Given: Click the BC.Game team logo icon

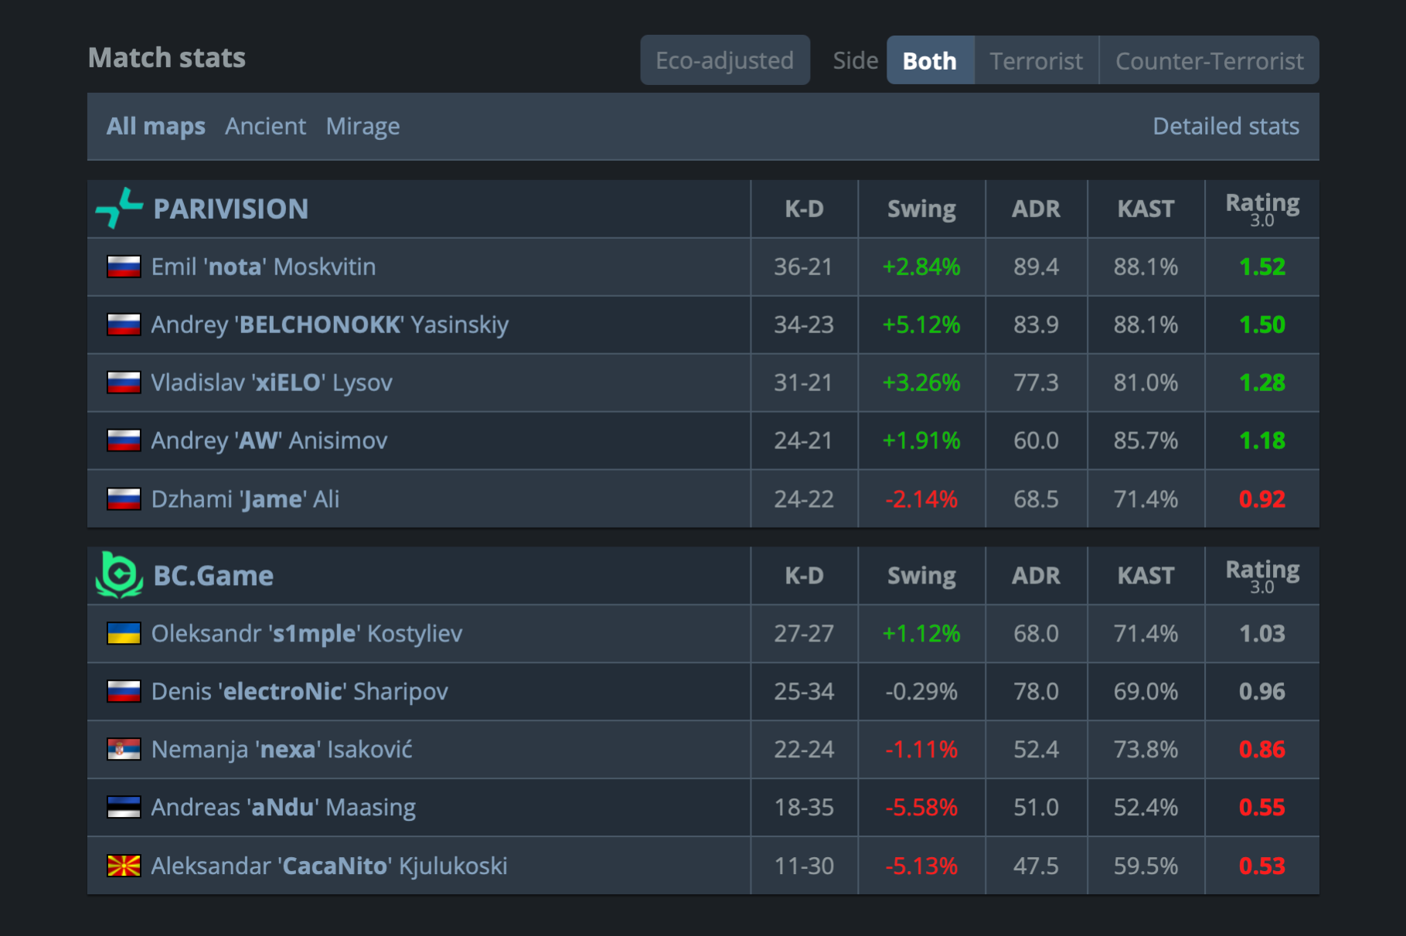Looking at the screenshot, I should [119, 576].
